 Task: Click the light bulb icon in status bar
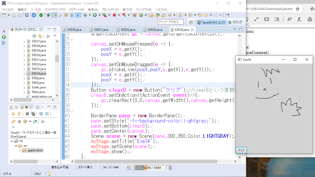(x=49, y=174)
